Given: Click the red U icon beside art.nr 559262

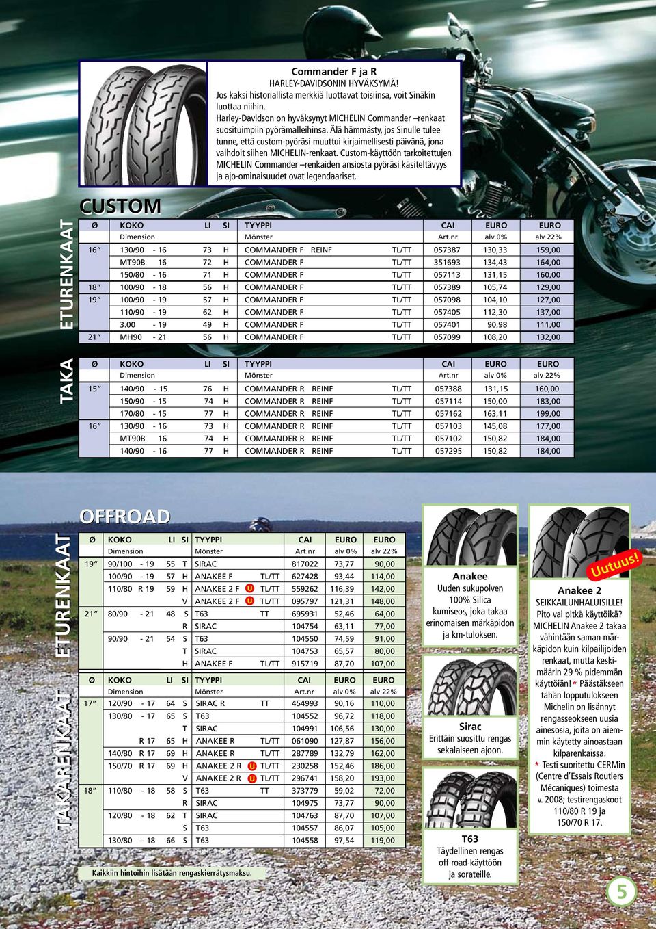Looking at the screenshot, I should [x=250, y=588].
